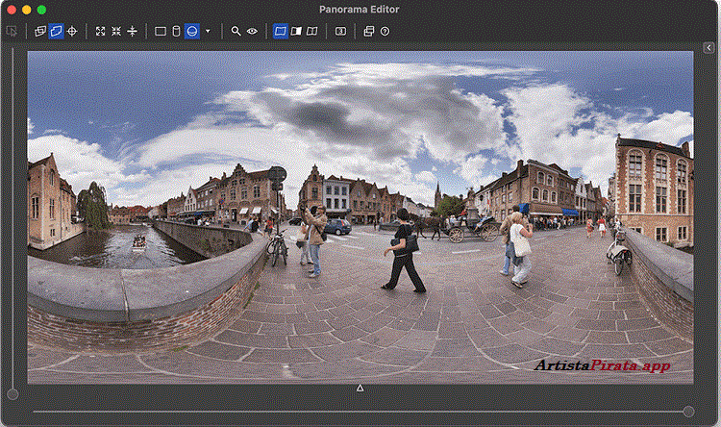The width and height of the screenshot is (721, 427).
Task: Click the inward-arrows center panorama icon
Action: point(116,31)
